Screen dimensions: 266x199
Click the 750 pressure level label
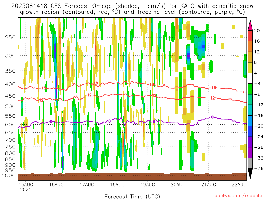click(x=10, y=147)
